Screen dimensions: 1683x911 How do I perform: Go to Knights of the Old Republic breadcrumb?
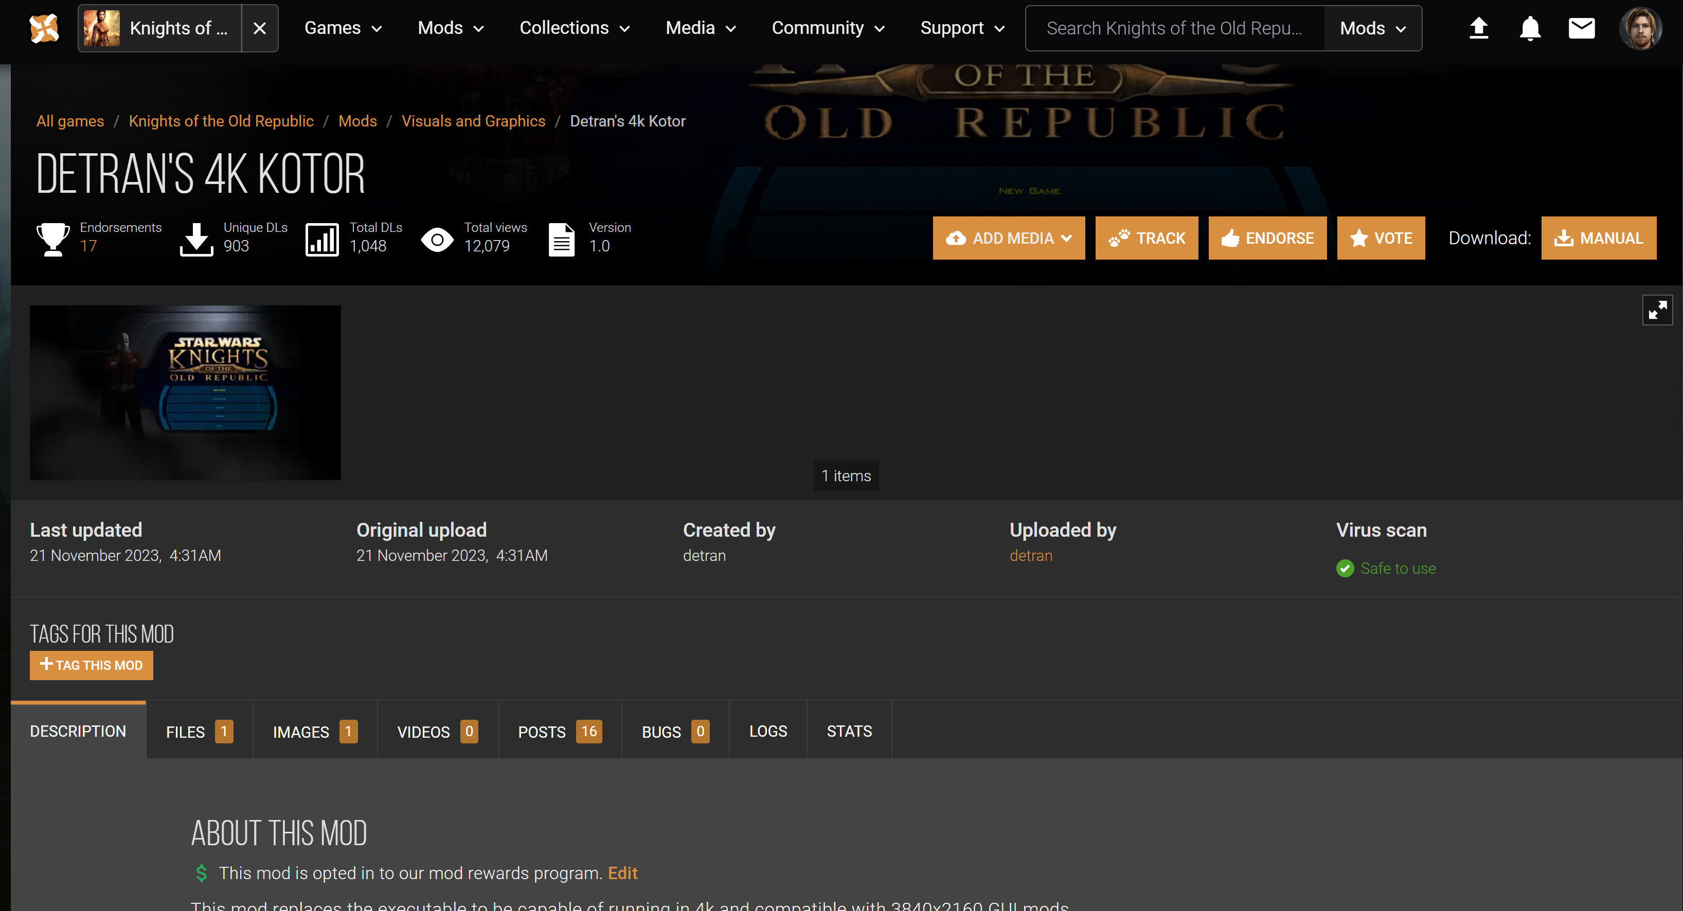click(221, 121)
